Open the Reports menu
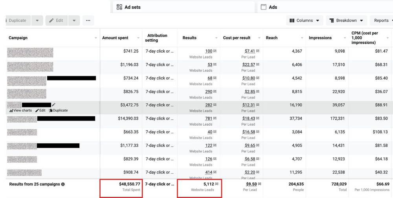This screenshot has width=393, height=198. [382, 20]
